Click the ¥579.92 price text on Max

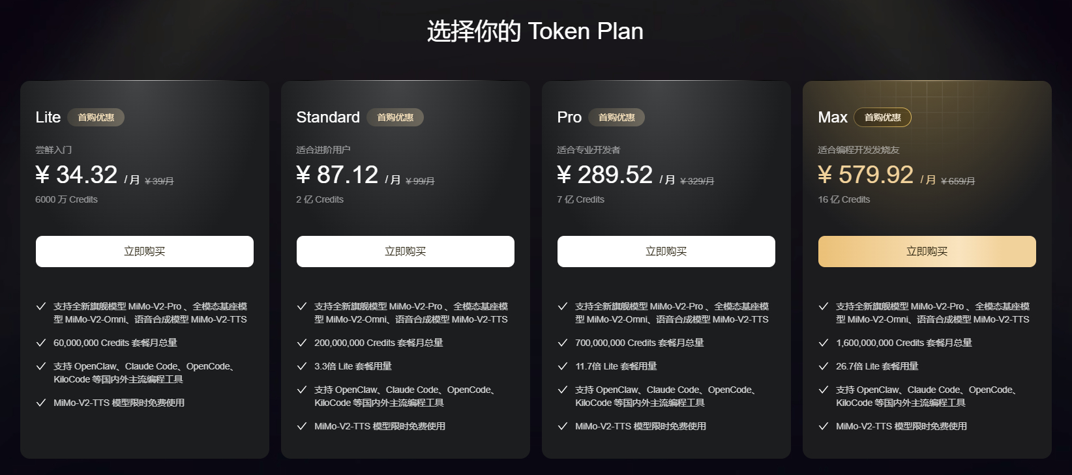(865, 174)
